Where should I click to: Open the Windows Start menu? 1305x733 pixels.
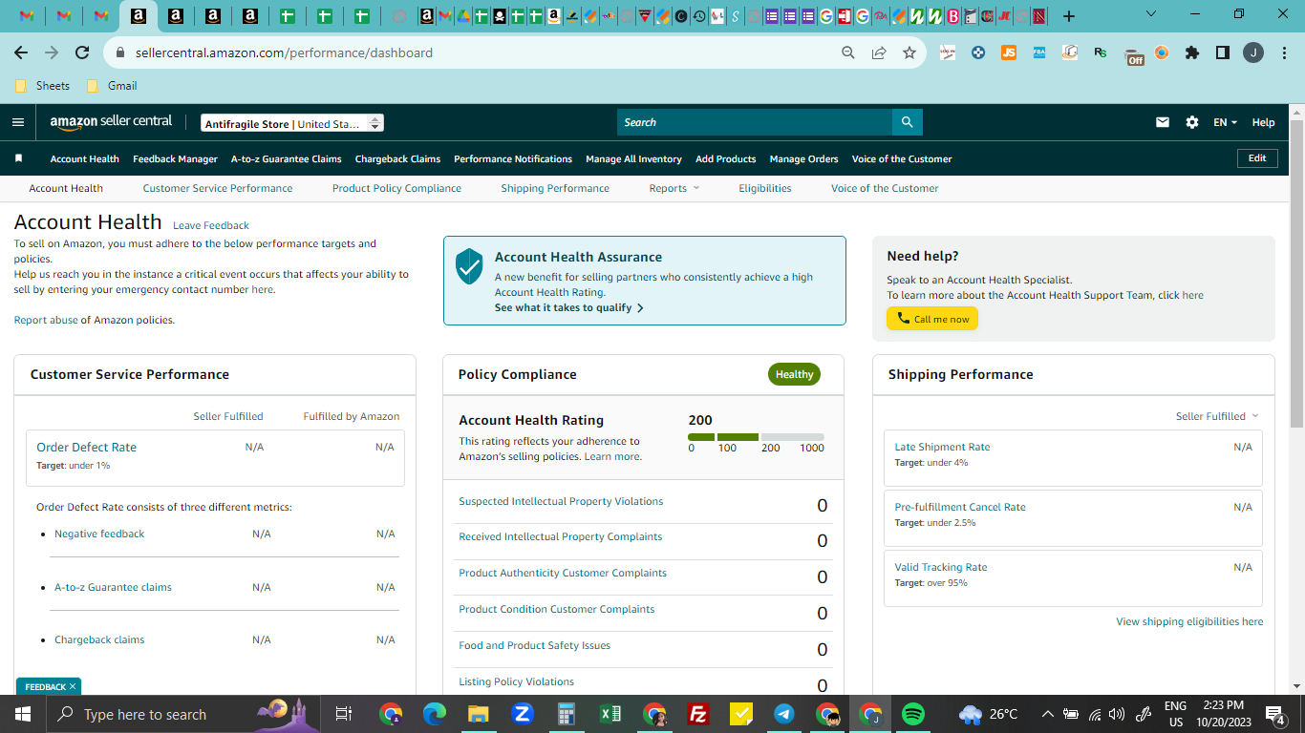pyautogui.click(x=23, y=714)
